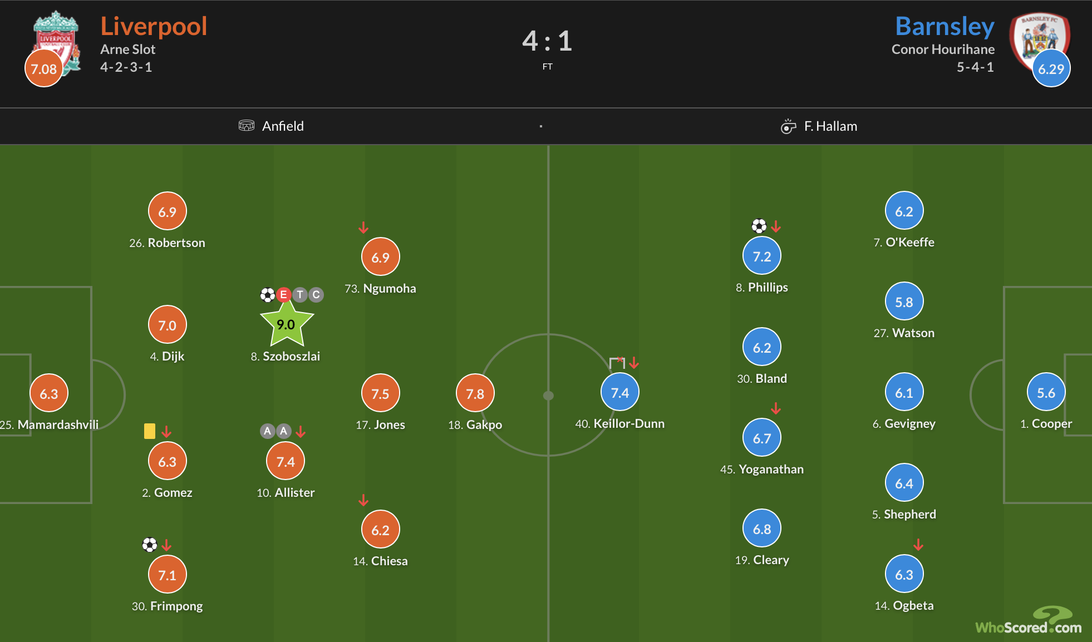Click the missed-shot icon above Keillor-Dunn
This screenshot has width=1092, height=642.
point(617,363)
